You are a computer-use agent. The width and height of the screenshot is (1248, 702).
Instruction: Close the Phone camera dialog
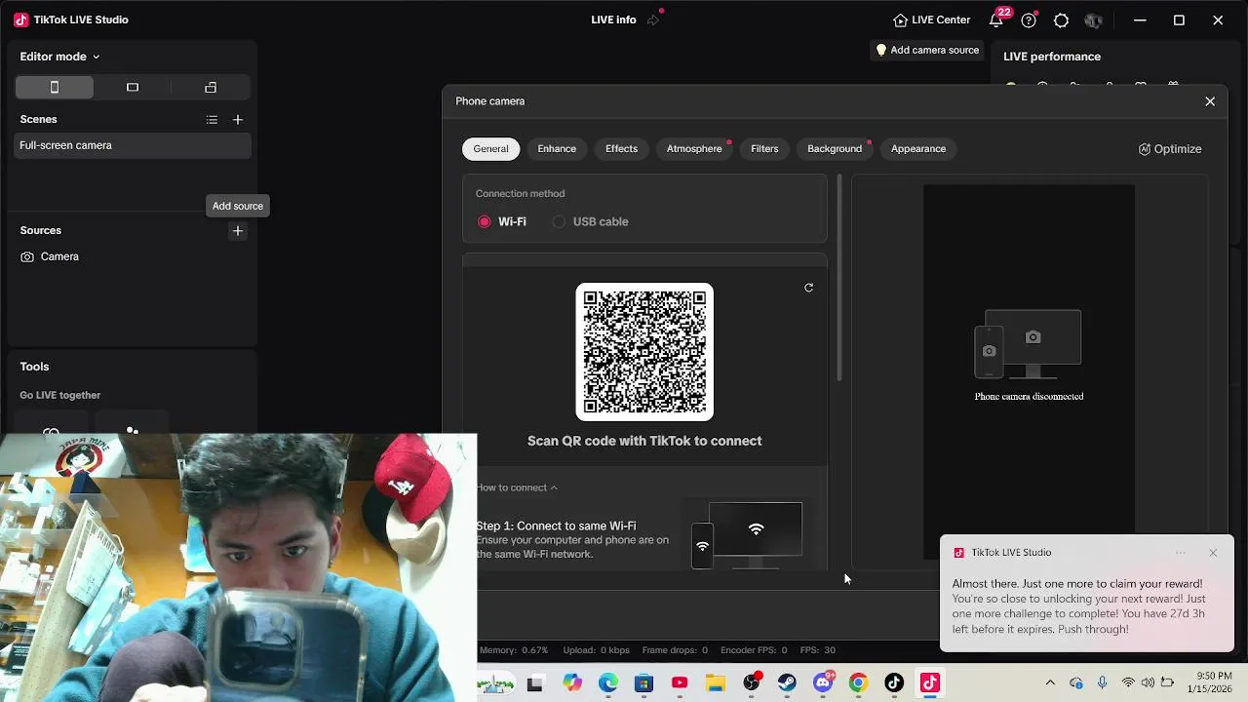pos(1210,101)
